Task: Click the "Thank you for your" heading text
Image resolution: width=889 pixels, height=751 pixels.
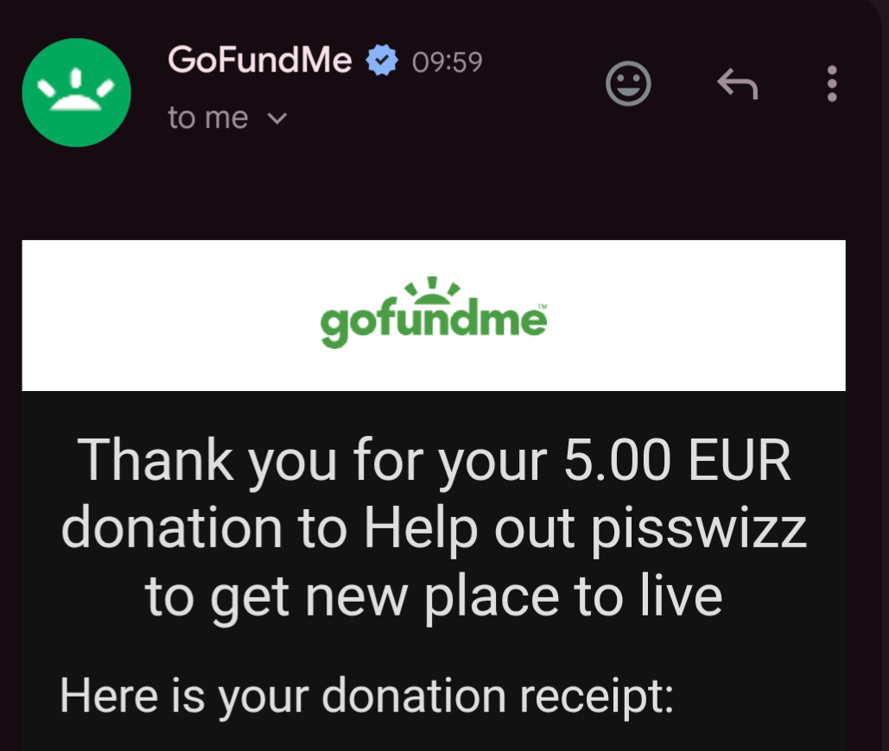Action: tap(313, 460)
